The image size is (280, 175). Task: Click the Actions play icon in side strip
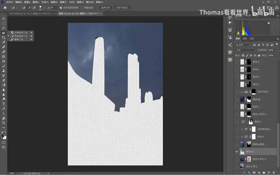(x=230, y=23)
